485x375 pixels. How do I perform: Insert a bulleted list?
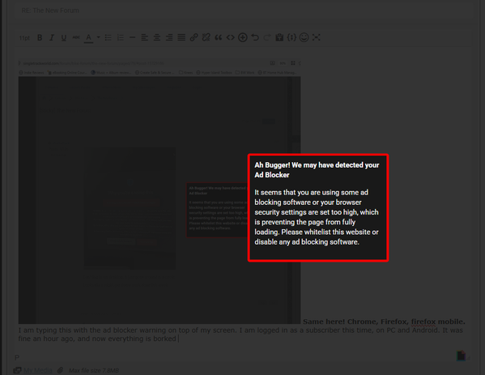[x=108, y=38]
